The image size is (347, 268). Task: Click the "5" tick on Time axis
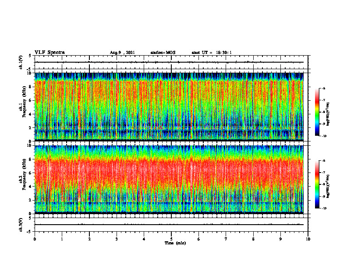[x=171, y=239]
